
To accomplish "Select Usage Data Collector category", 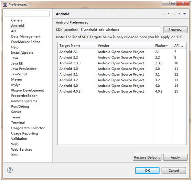I will tap(28, 128).
